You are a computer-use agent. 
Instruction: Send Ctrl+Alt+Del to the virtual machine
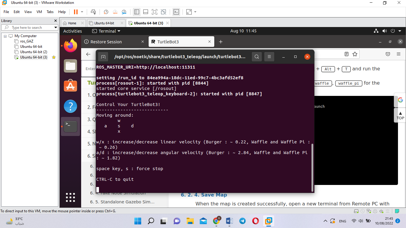(x=93, y=12)
